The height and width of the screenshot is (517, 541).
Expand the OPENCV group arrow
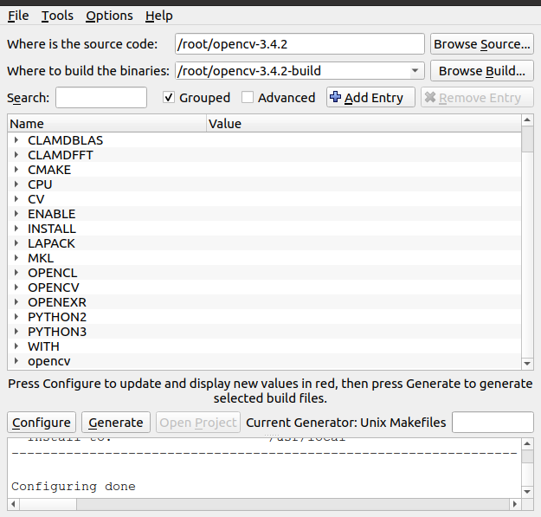(16, 288)
